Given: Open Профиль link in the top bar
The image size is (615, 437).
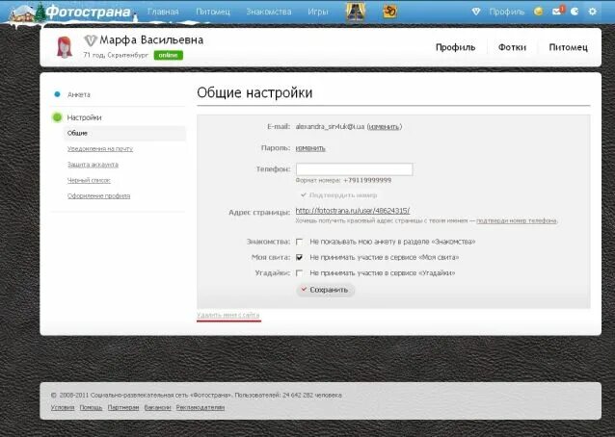Looking at the screenshot, I should 507,12.
